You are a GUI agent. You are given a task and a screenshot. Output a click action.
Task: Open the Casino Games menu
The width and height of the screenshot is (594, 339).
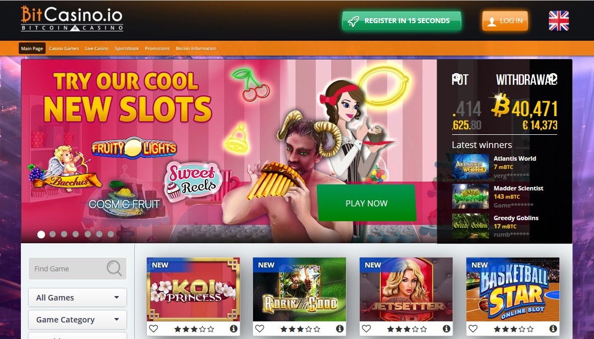(64, 48)
